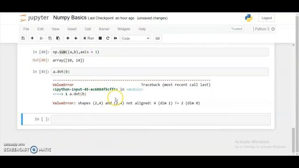Click the a.dot(b) code cell
299x168 pixels.
pos(160,71)
